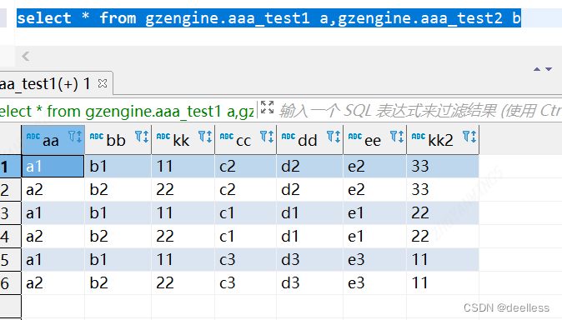Select the aa column header

[x=53, y=140]
